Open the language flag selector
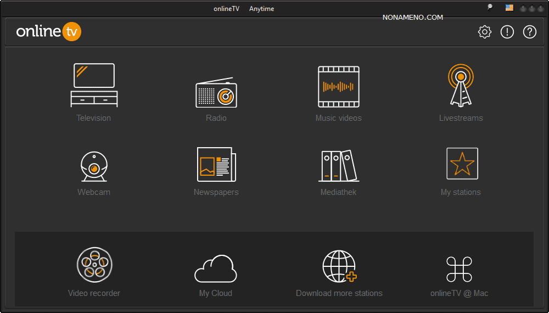 click(509, 8)
